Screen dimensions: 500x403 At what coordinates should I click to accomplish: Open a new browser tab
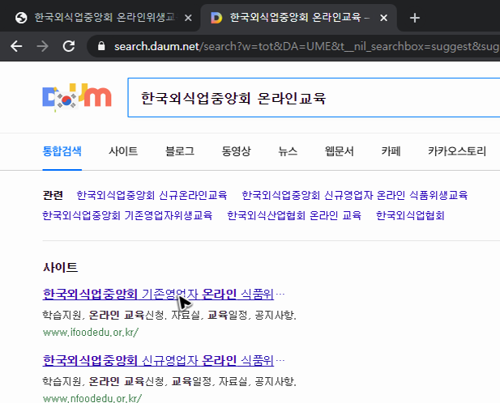(415, 18)
